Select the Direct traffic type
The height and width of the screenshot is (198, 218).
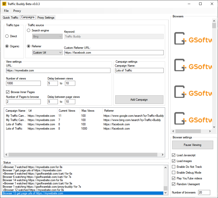coord(7,36)
